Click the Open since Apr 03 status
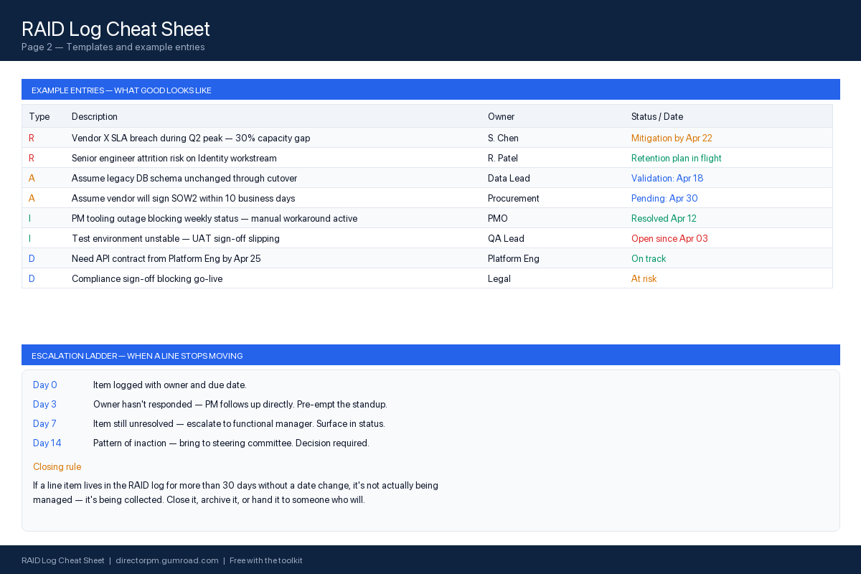The image size is (861, 574). (669, 238)
